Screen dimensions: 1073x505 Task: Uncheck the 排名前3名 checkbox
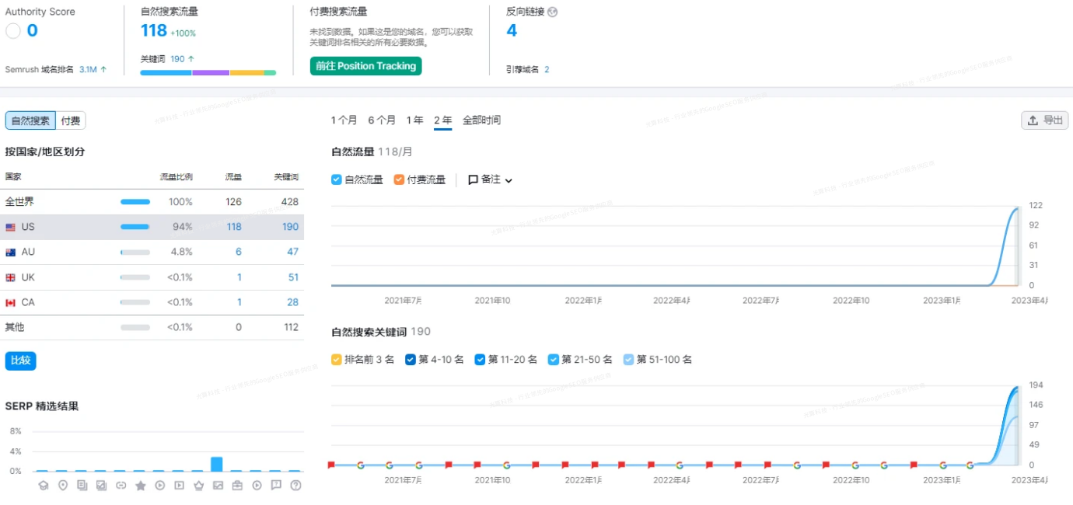click(x=336, y=359)
